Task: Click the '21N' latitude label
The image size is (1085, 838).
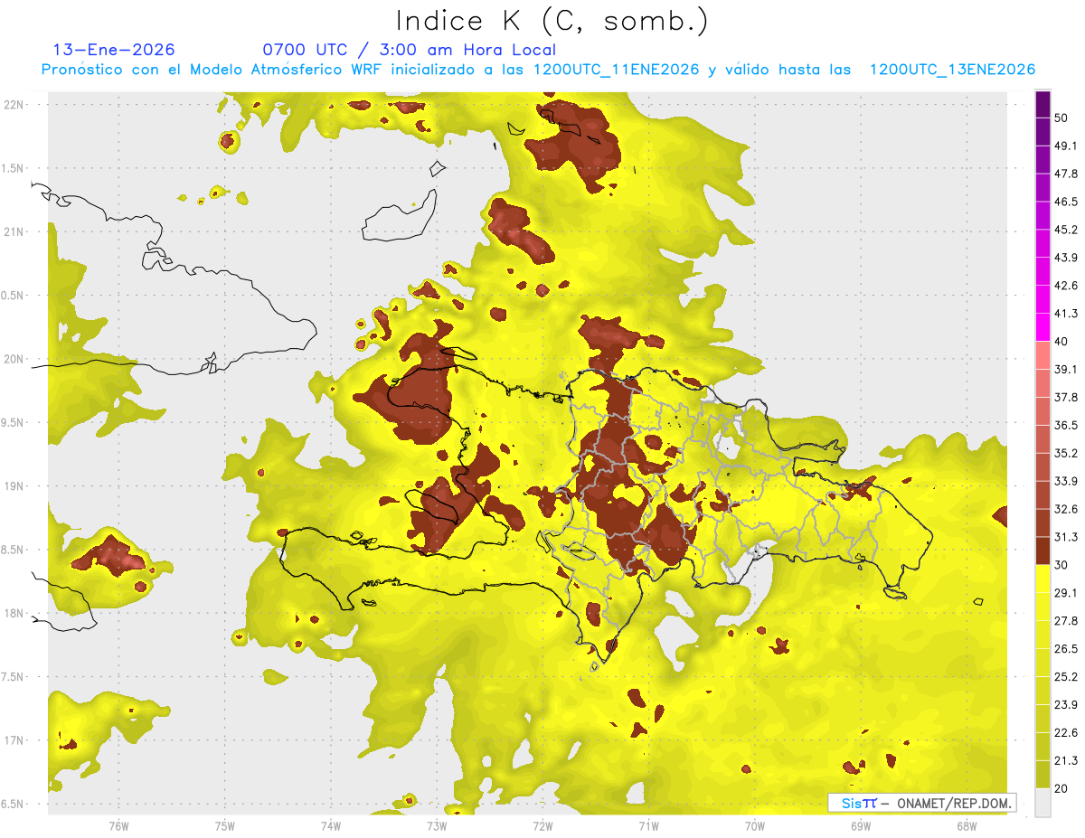Action: click(x=13, y=231)
